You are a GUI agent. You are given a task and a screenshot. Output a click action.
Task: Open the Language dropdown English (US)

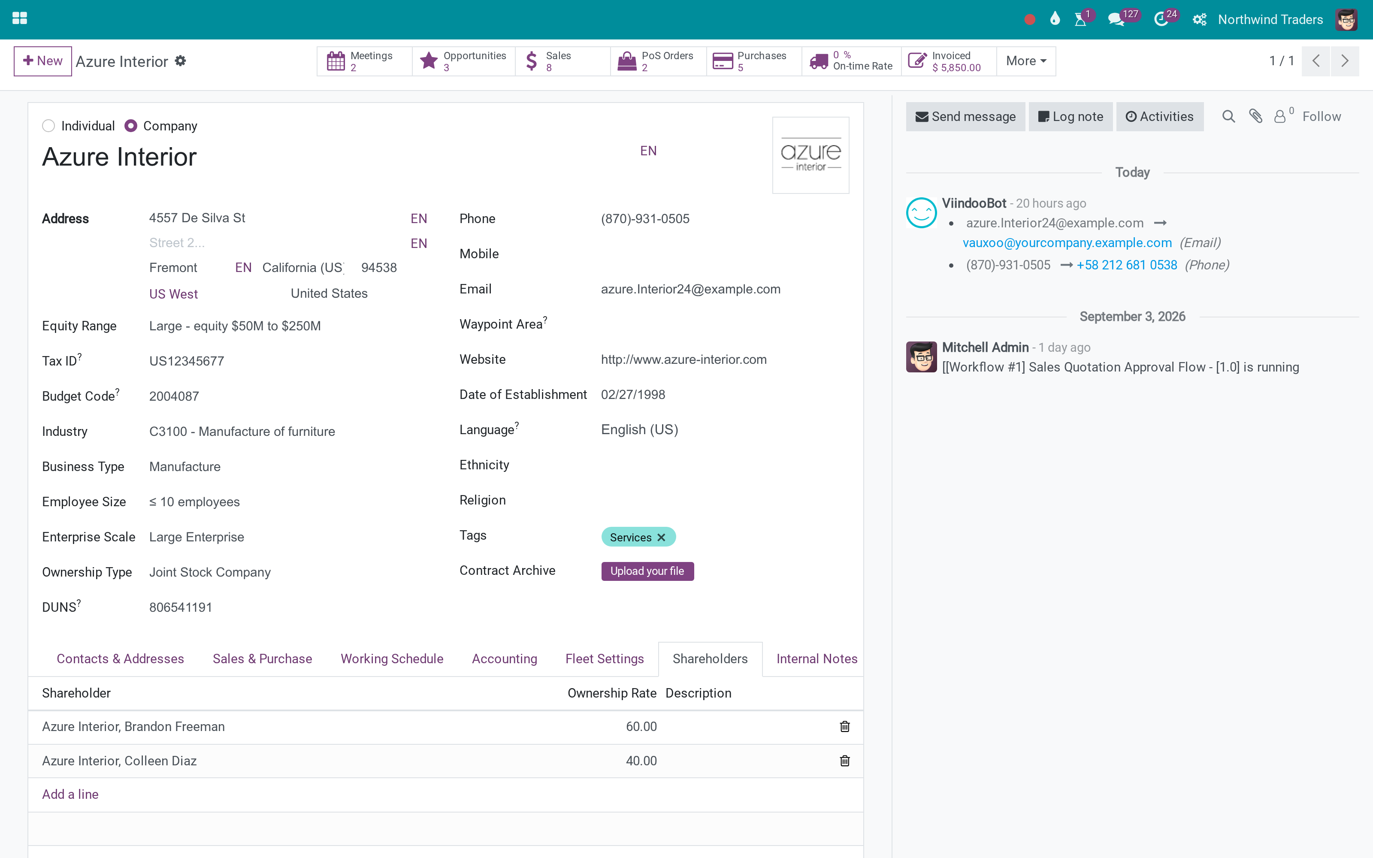click(x=725, y=429)
